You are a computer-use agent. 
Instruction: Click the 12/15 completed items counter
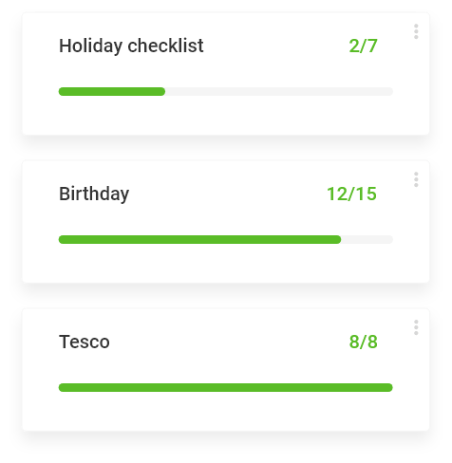tap(351, 194)
